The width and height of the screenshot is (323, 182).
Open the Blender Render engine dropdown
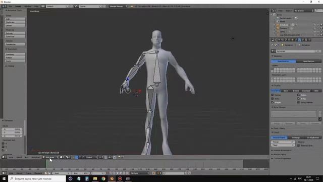(118, 6)
